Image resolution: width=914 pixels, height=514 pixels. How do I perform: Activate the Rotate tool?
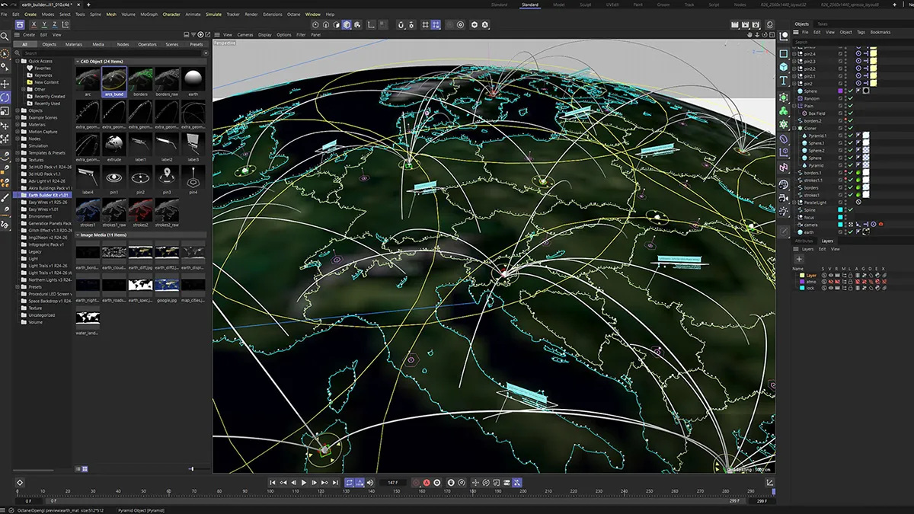click(x=5, y=97)
